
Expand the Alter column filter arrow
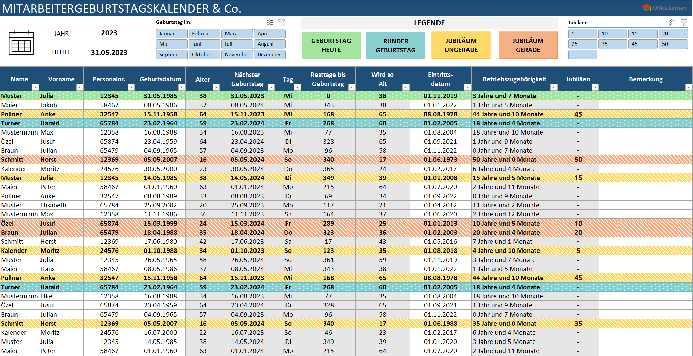pos(216,87)
